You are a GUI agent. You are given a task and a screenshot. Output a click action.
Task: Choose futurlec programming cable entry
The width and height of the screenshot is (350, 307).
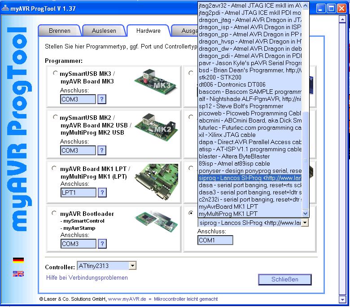tap(250, 127)
